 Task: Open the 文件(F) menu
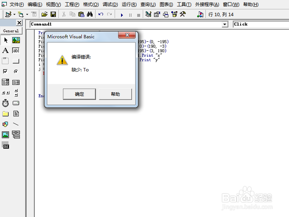click(x=17, y=4)
